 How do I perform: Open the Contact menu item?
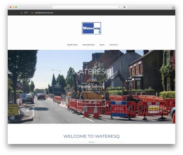tap(114, 45)
